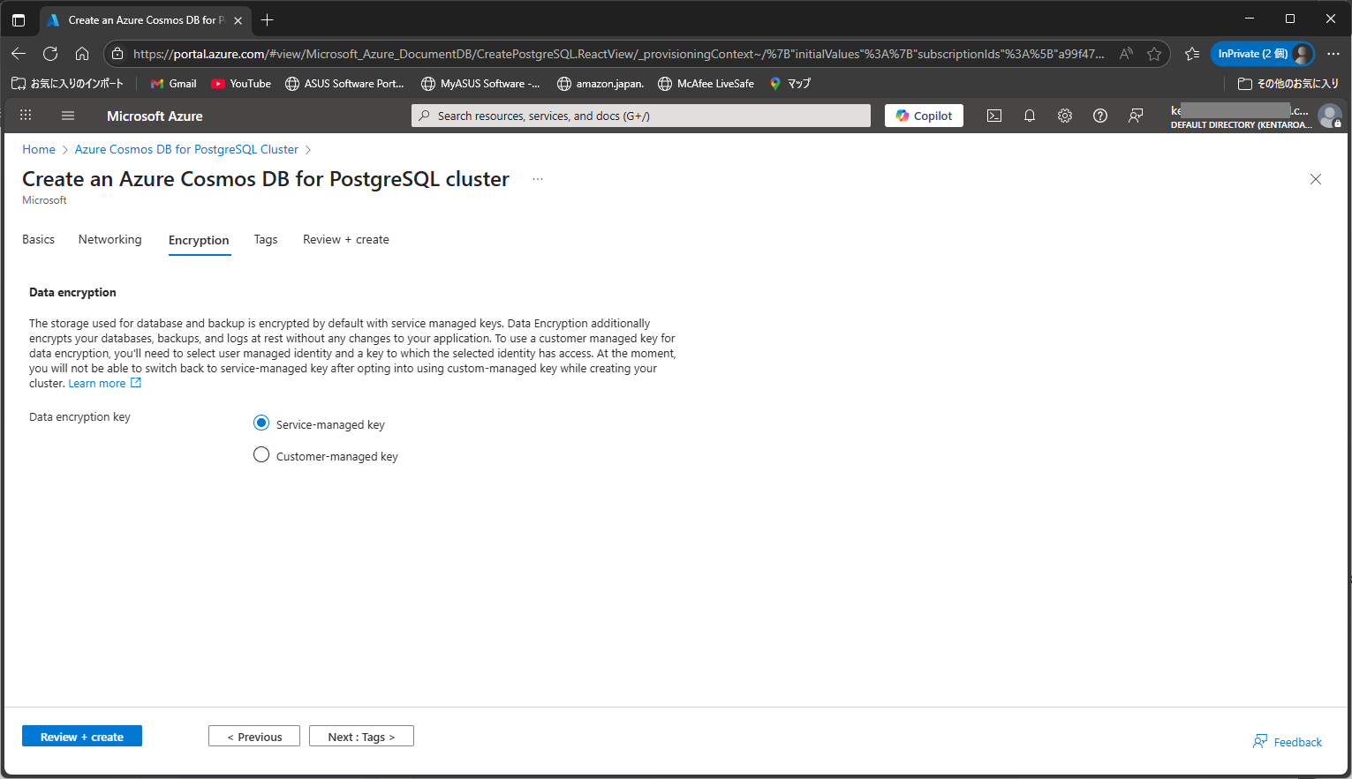
Task: Open the portal hamburger menu
Action: point(68,115)
